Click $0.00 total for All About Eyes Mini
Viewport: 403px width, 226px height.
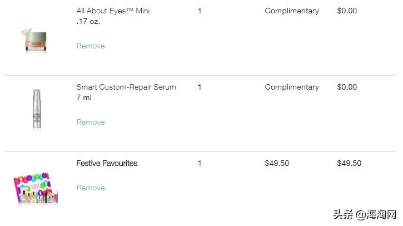pos(347,11)
